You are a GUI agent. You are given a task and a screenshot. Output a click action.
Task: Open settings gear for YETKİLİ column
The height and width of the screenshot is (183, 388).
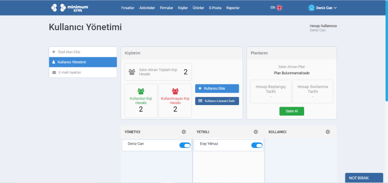(x=255, y=132)
